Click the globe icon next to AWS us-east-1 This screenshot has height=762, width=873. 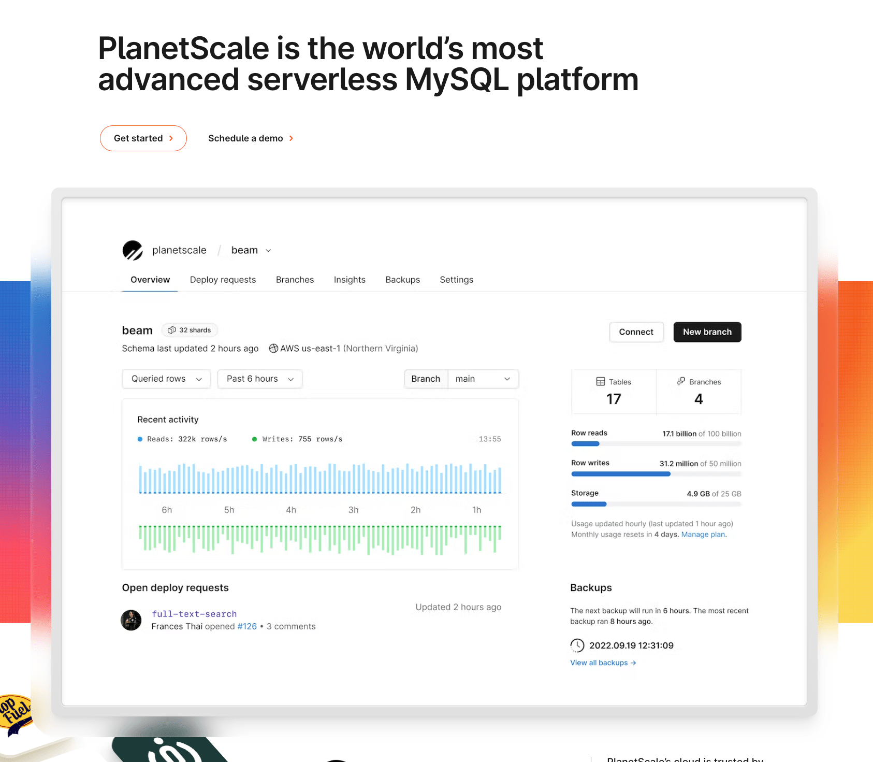273,348
